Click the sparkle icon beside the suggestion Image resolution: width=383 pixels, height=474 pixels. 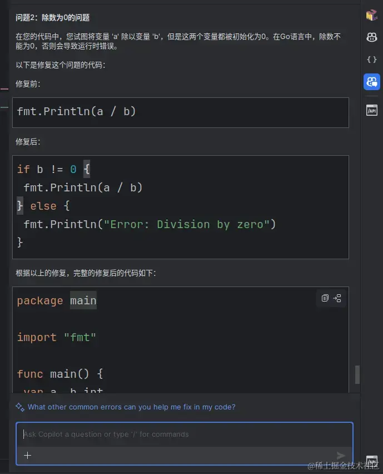coord(20,407)
